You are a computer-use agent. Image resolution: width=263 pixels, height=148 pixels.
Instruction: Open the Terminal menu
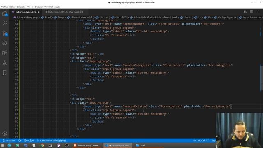(x=48, y=7)
